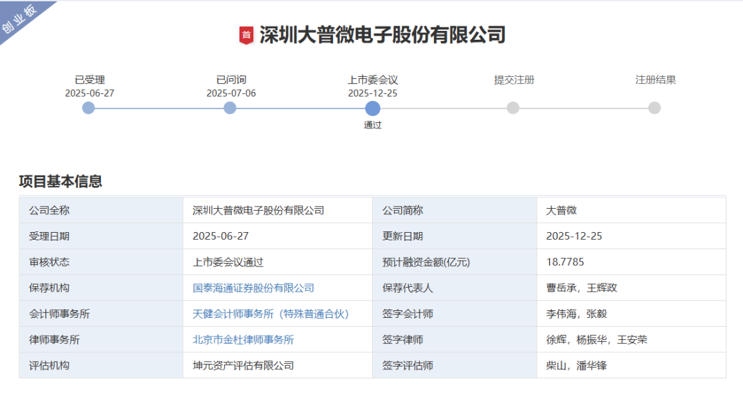
Task: Open the 国泰海通证券股份有限公司 link
Action: [x=253, y=288]
